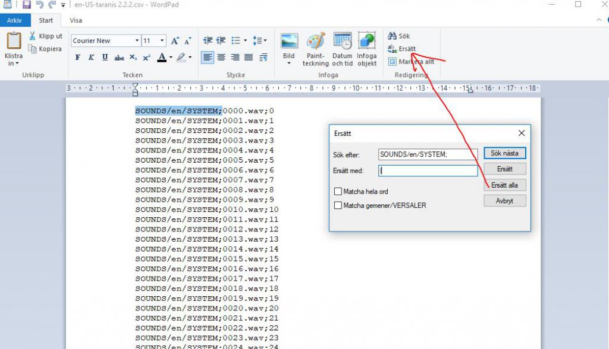
Task: Open the Arkiv file menu
Action: point(15,20)
